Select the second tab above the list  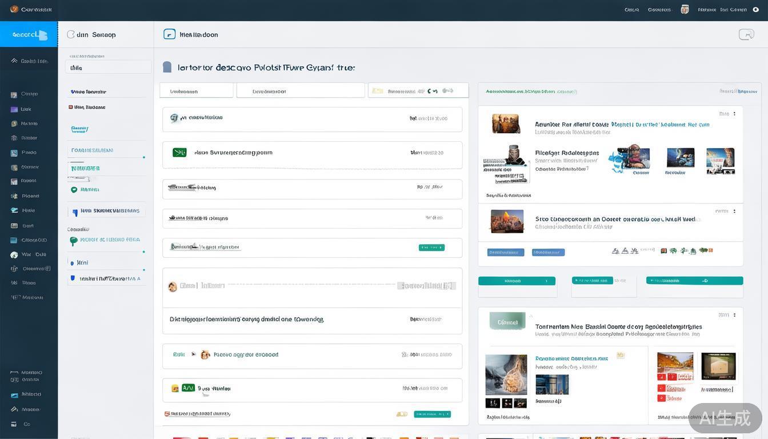[x=300, y=91]
